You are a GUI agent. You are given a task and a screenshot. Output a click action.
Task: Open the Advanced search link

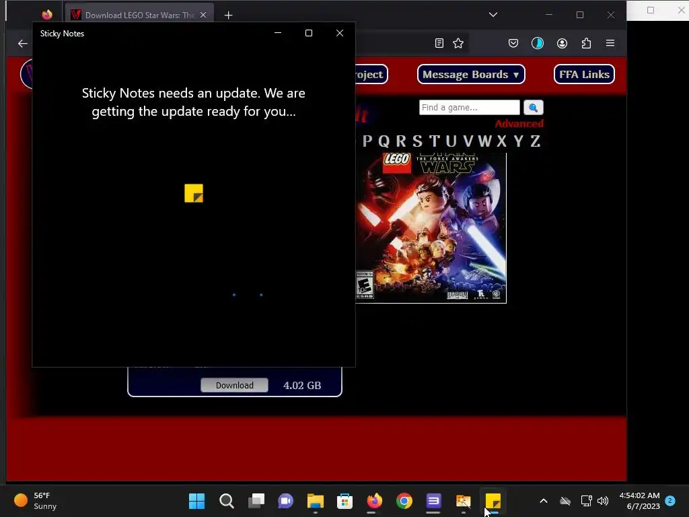(519, 124)
